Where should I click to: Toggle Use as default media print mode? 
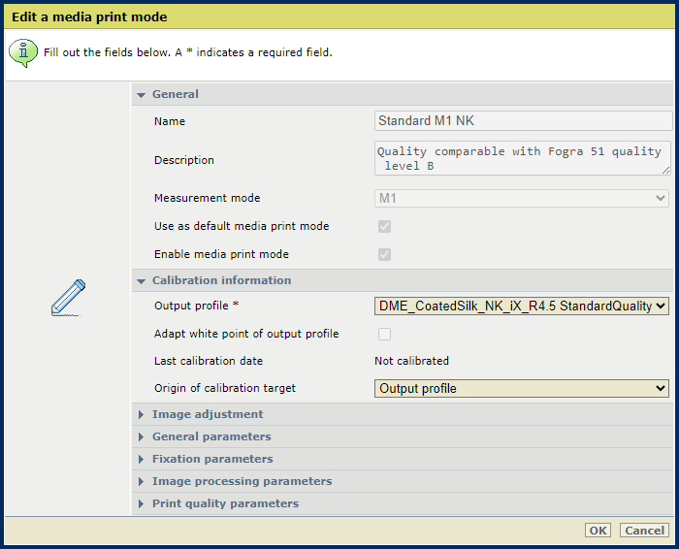[x=384, y=226]
